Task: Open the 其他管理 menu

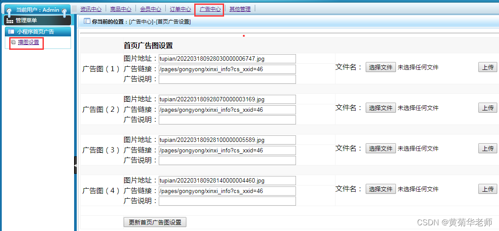Action: [240, 9]
